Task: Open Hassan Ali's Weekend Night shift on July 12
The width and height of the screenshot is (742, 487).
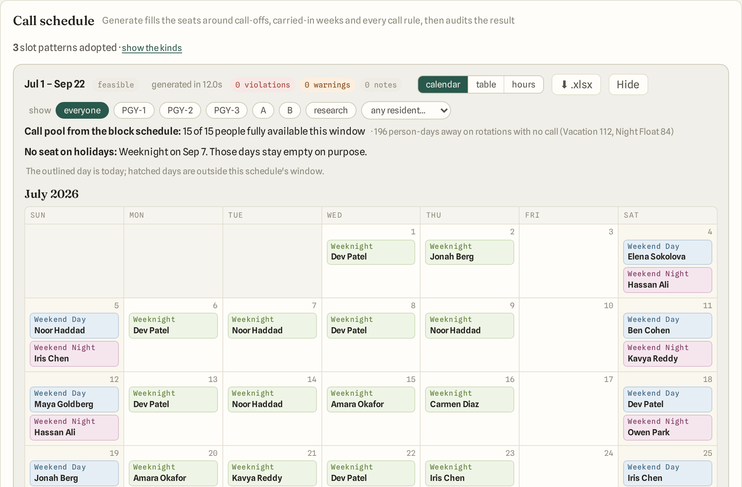Action: [74, 428]
